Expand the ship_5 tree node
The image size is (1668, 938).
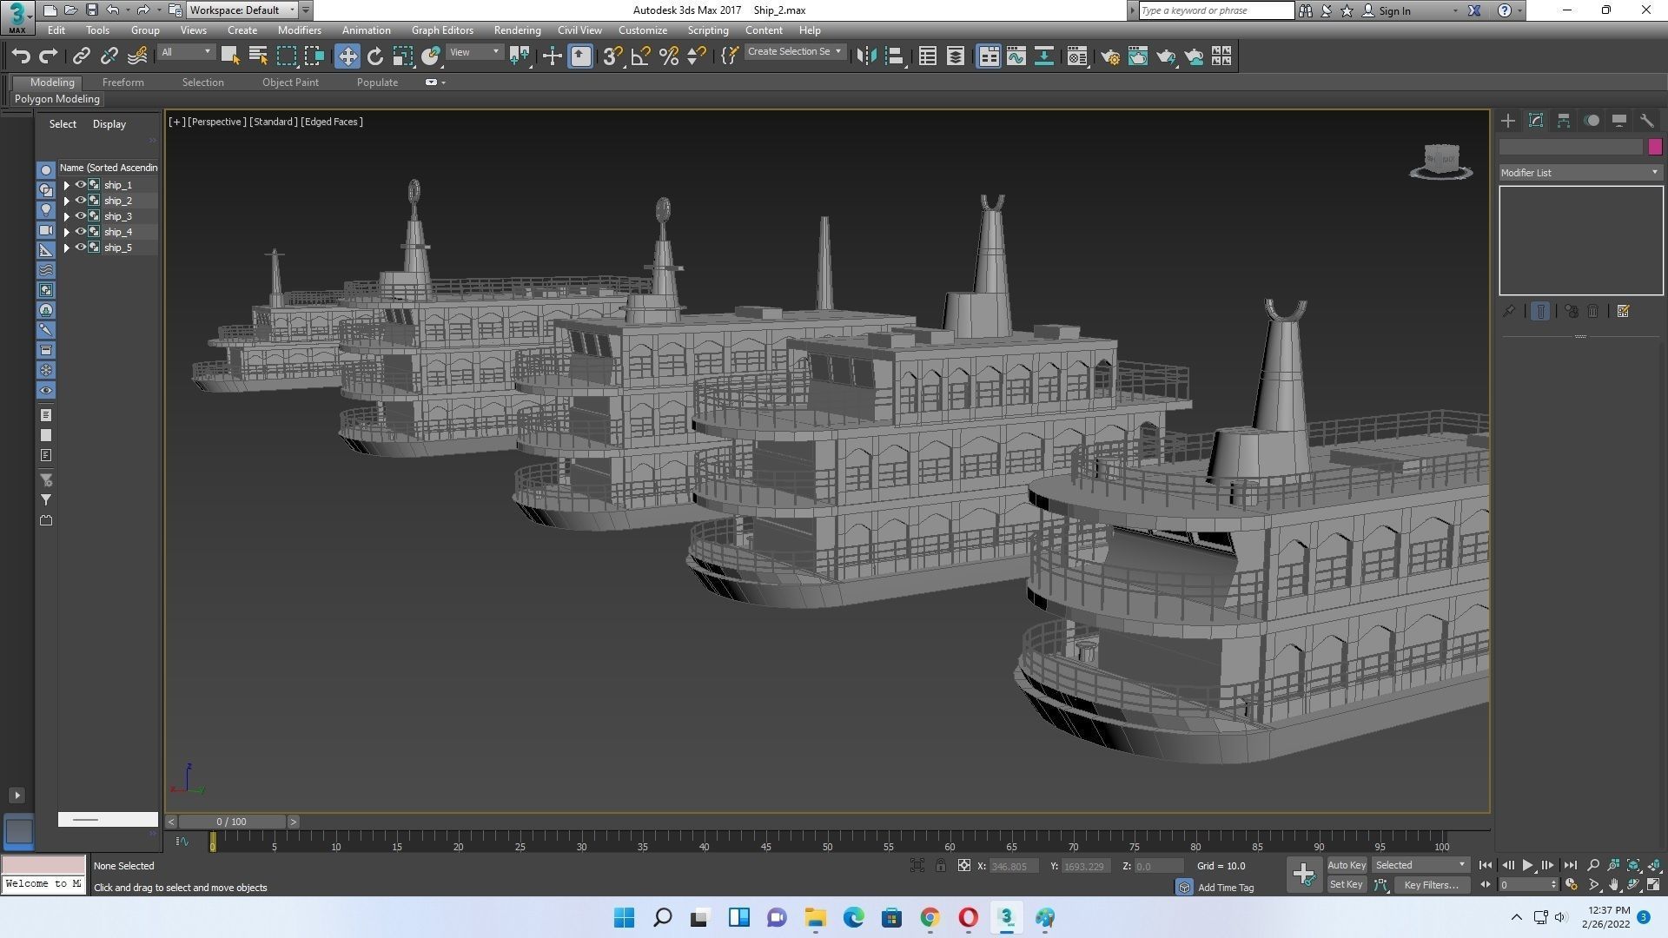click(66, 248)
